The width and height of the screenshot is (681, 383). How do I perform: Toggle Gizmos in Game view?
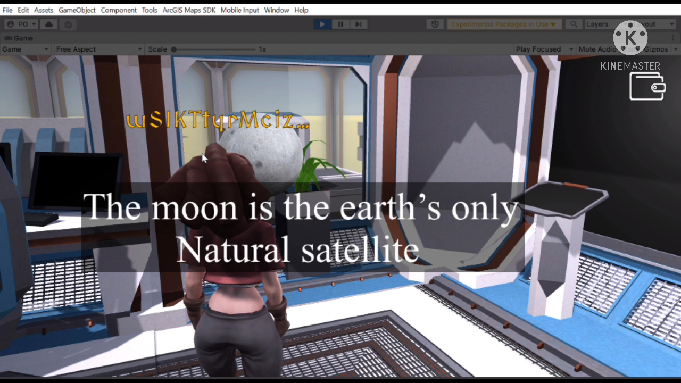point(655,49)
